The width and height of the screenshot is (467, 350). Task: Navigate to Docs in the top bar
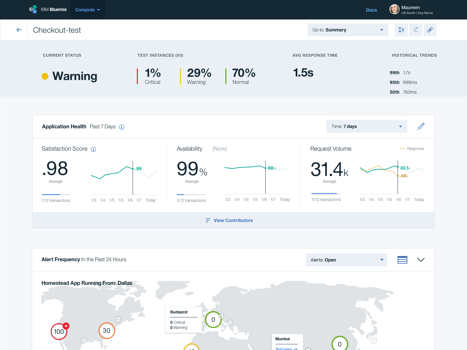371,10
